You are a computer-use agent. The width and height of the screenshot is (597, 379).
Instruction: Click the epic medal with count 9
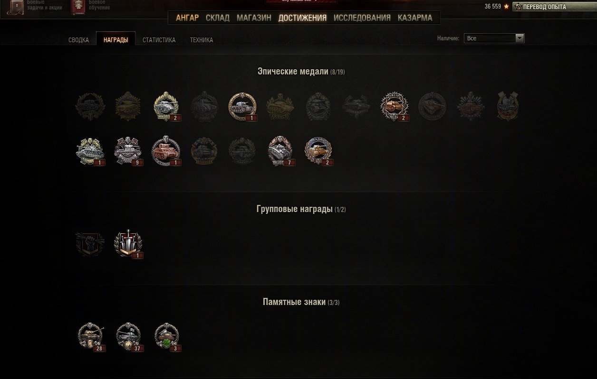(128, 151)
